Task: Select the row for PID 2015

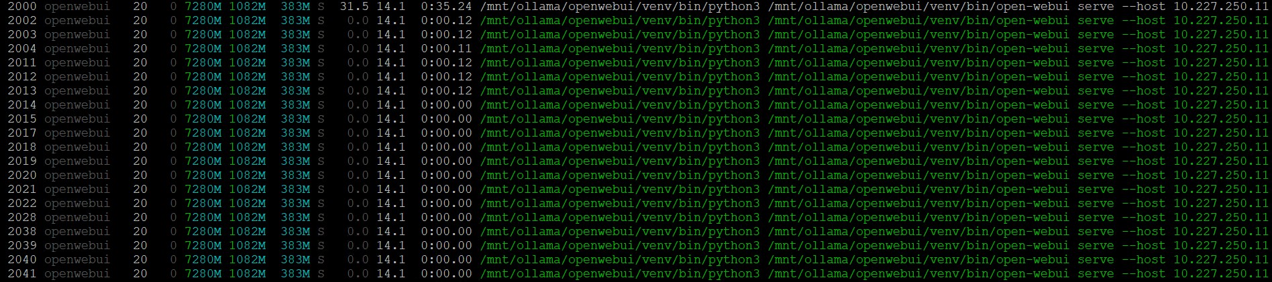Action: (22, 119)
